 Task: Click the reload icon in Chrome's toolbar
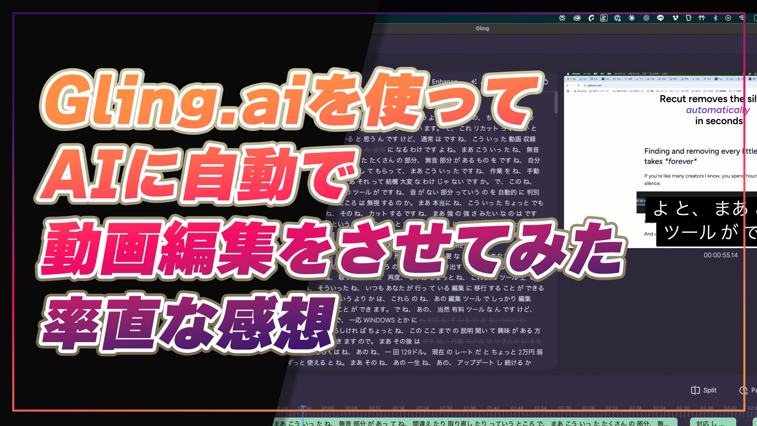pos(578,85)
